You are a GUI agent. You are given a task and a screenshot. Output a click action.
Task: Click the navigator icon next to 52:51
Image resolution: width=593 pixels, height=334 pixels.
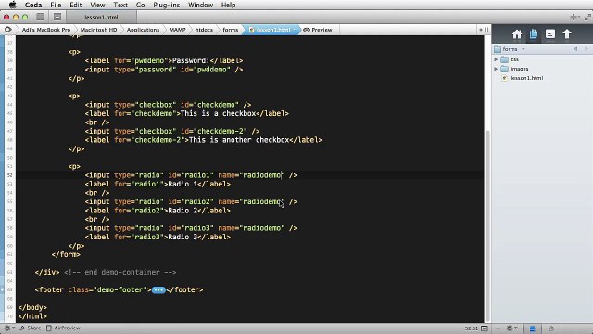point(485,328)
